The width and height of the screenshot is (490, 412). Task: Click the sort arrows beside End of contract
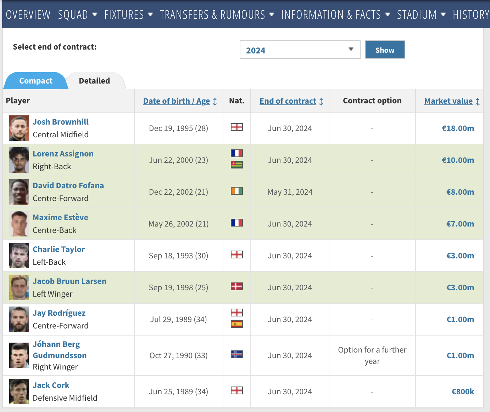tap(321, 102)
